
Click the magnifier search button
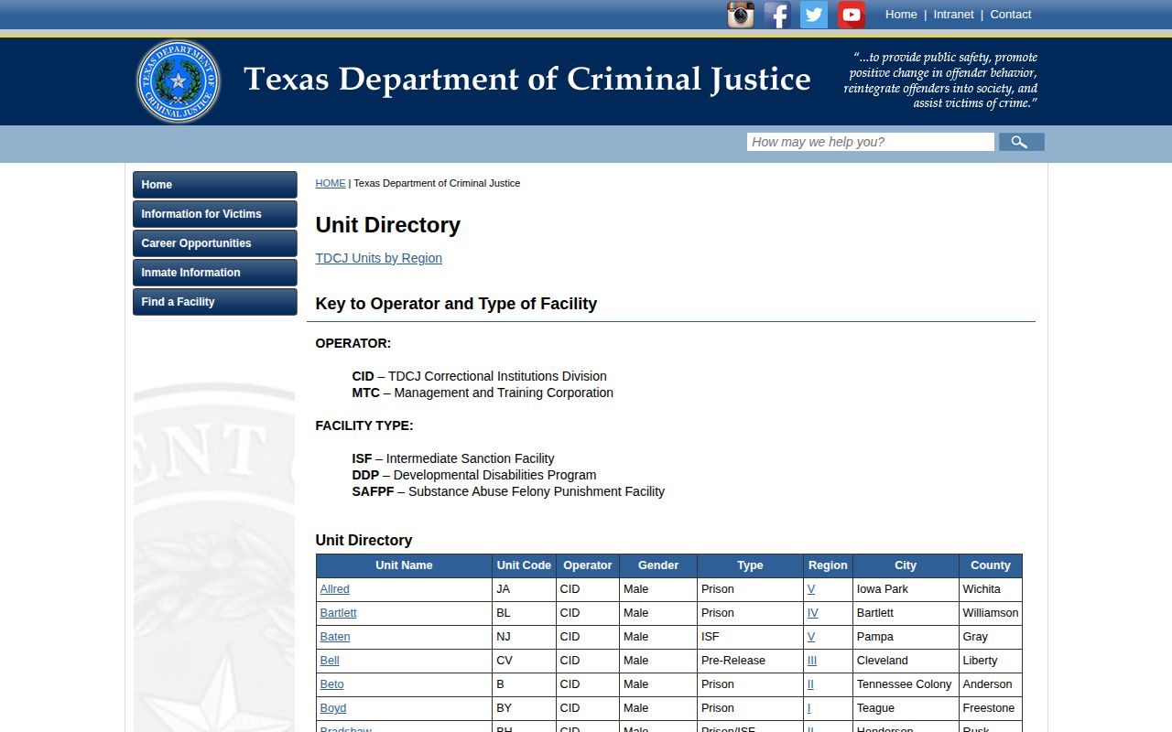click(1022, 142)
